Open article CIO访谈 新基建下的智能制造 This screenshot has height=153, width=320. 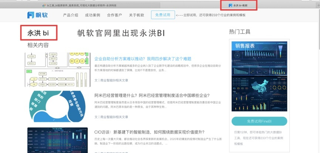(149, 132)
